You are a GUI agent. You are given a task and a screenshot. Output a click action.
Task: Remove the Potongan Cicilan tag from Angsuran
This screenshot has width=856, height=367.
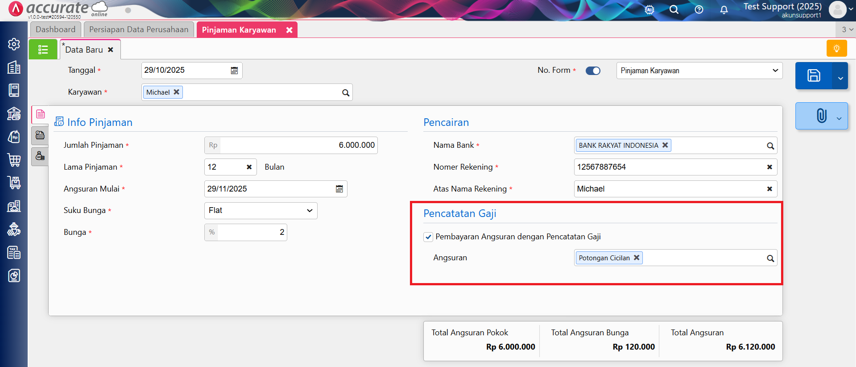(637, 258)
